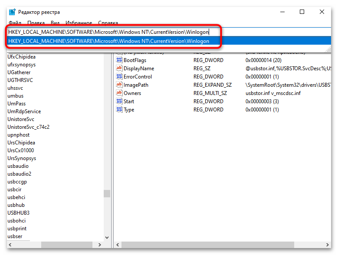Image resolution: width=338 pixels, height=255 pixels.
Task: Click the DisplayName value name
Action: (x=139, y=69)
